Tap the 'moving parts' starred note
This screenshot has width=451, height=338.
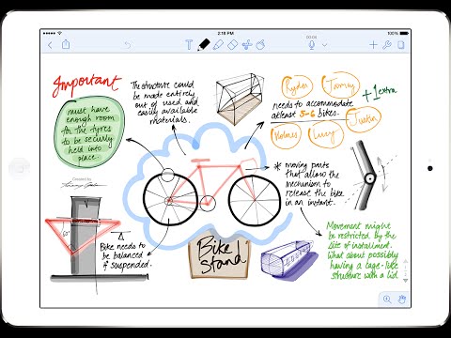pos(308,184)
